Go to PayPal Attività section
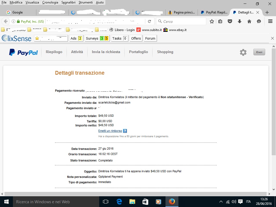 tap(77, 52)
